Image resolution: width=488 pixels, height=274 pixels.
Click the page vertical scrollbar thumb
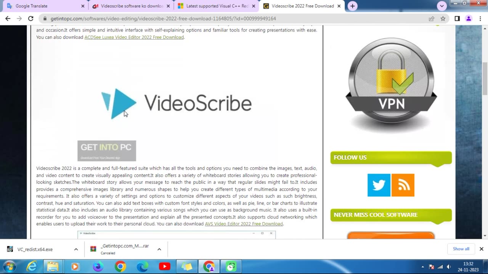[485, 78]
